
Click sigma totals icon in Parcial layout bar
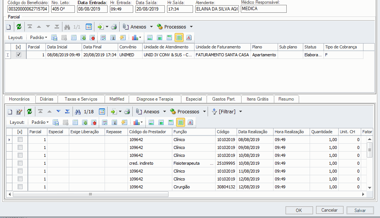click(113, 38)
